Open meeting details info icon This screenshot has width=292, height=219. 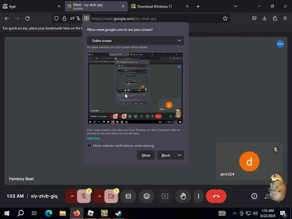click(254, 196)
